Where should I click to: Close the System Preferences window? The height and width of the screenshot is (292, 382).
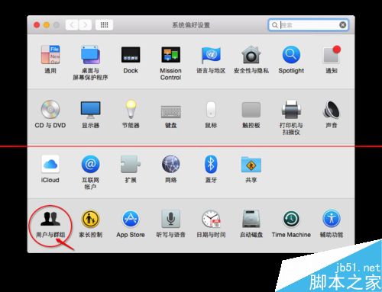(x=37, y=25)
